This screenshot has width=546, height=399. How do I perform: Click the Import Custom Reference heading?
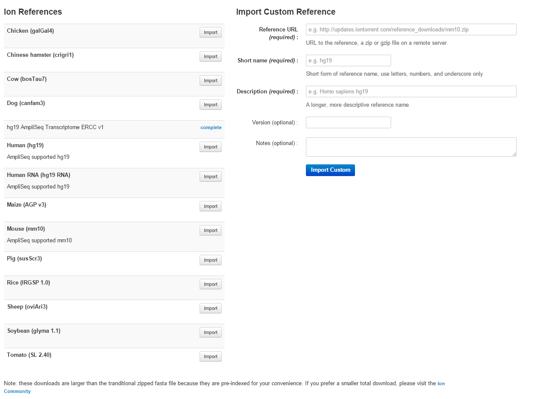(286, 12)
